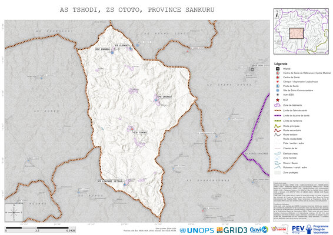The image size is (333, 235).
Task: Click the AS OKEMA OTOTO area label
Action: tap(229, 85)
